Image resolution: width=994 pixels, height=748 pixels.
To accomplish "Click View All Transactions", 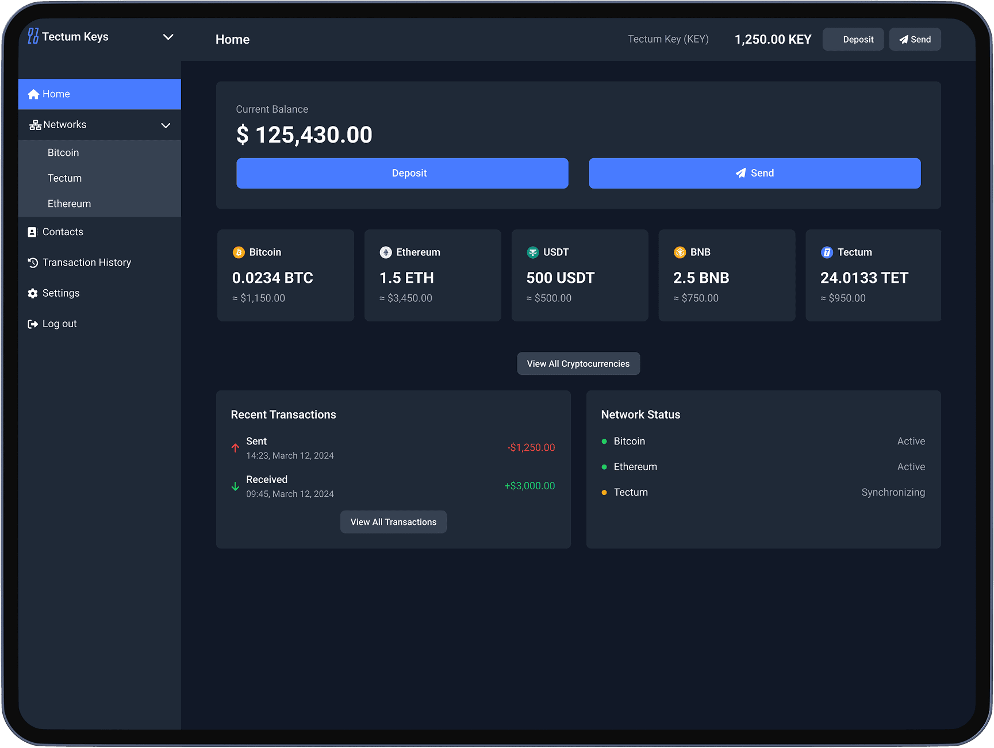I will click(393, 522).
